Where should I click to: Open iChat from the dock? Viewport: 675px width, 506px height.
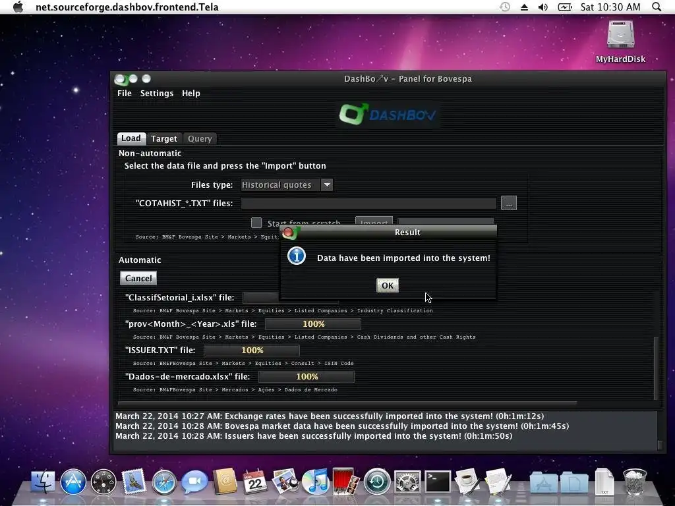[194, 482]
